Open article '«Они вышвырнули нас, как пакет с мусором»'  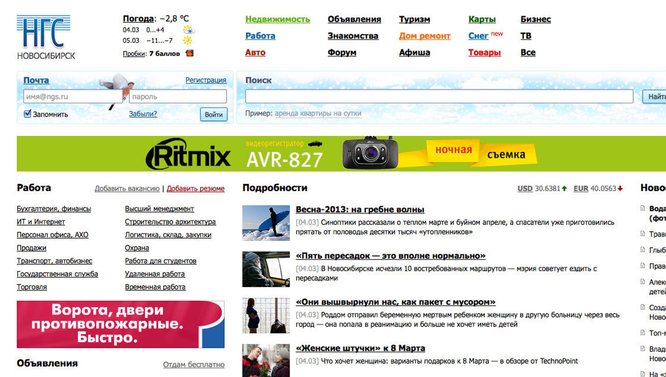[x=395, y=302]
